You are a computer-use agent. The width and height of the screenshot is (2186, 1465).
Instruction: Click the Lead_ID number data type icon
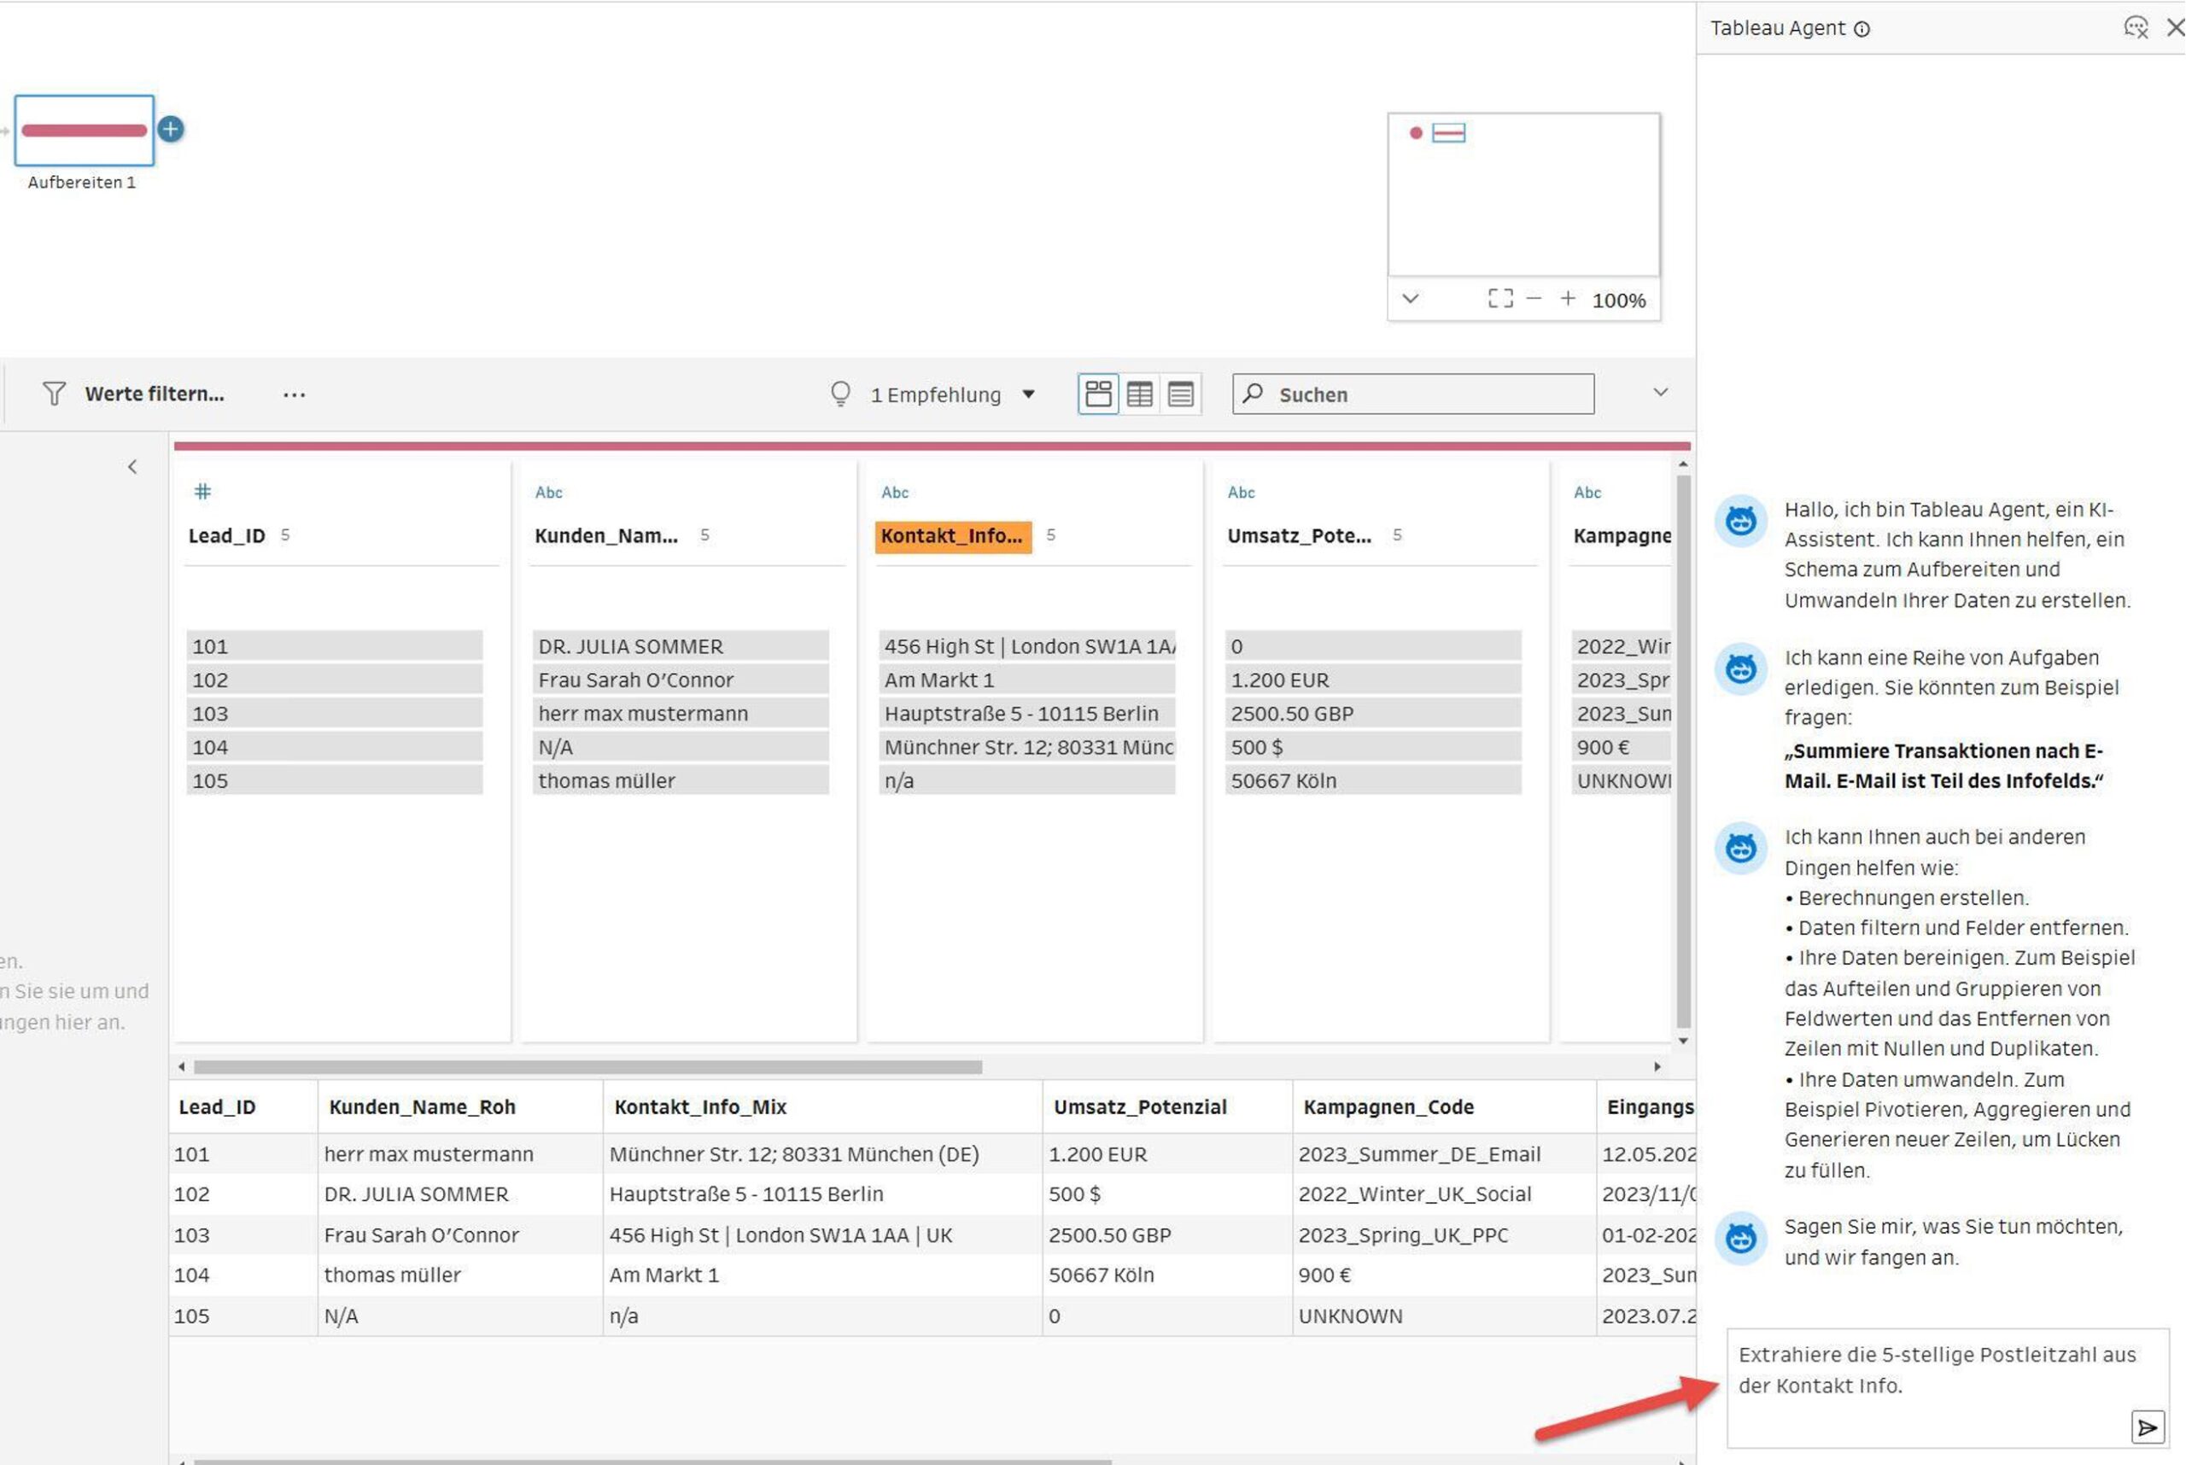[202, 492]
